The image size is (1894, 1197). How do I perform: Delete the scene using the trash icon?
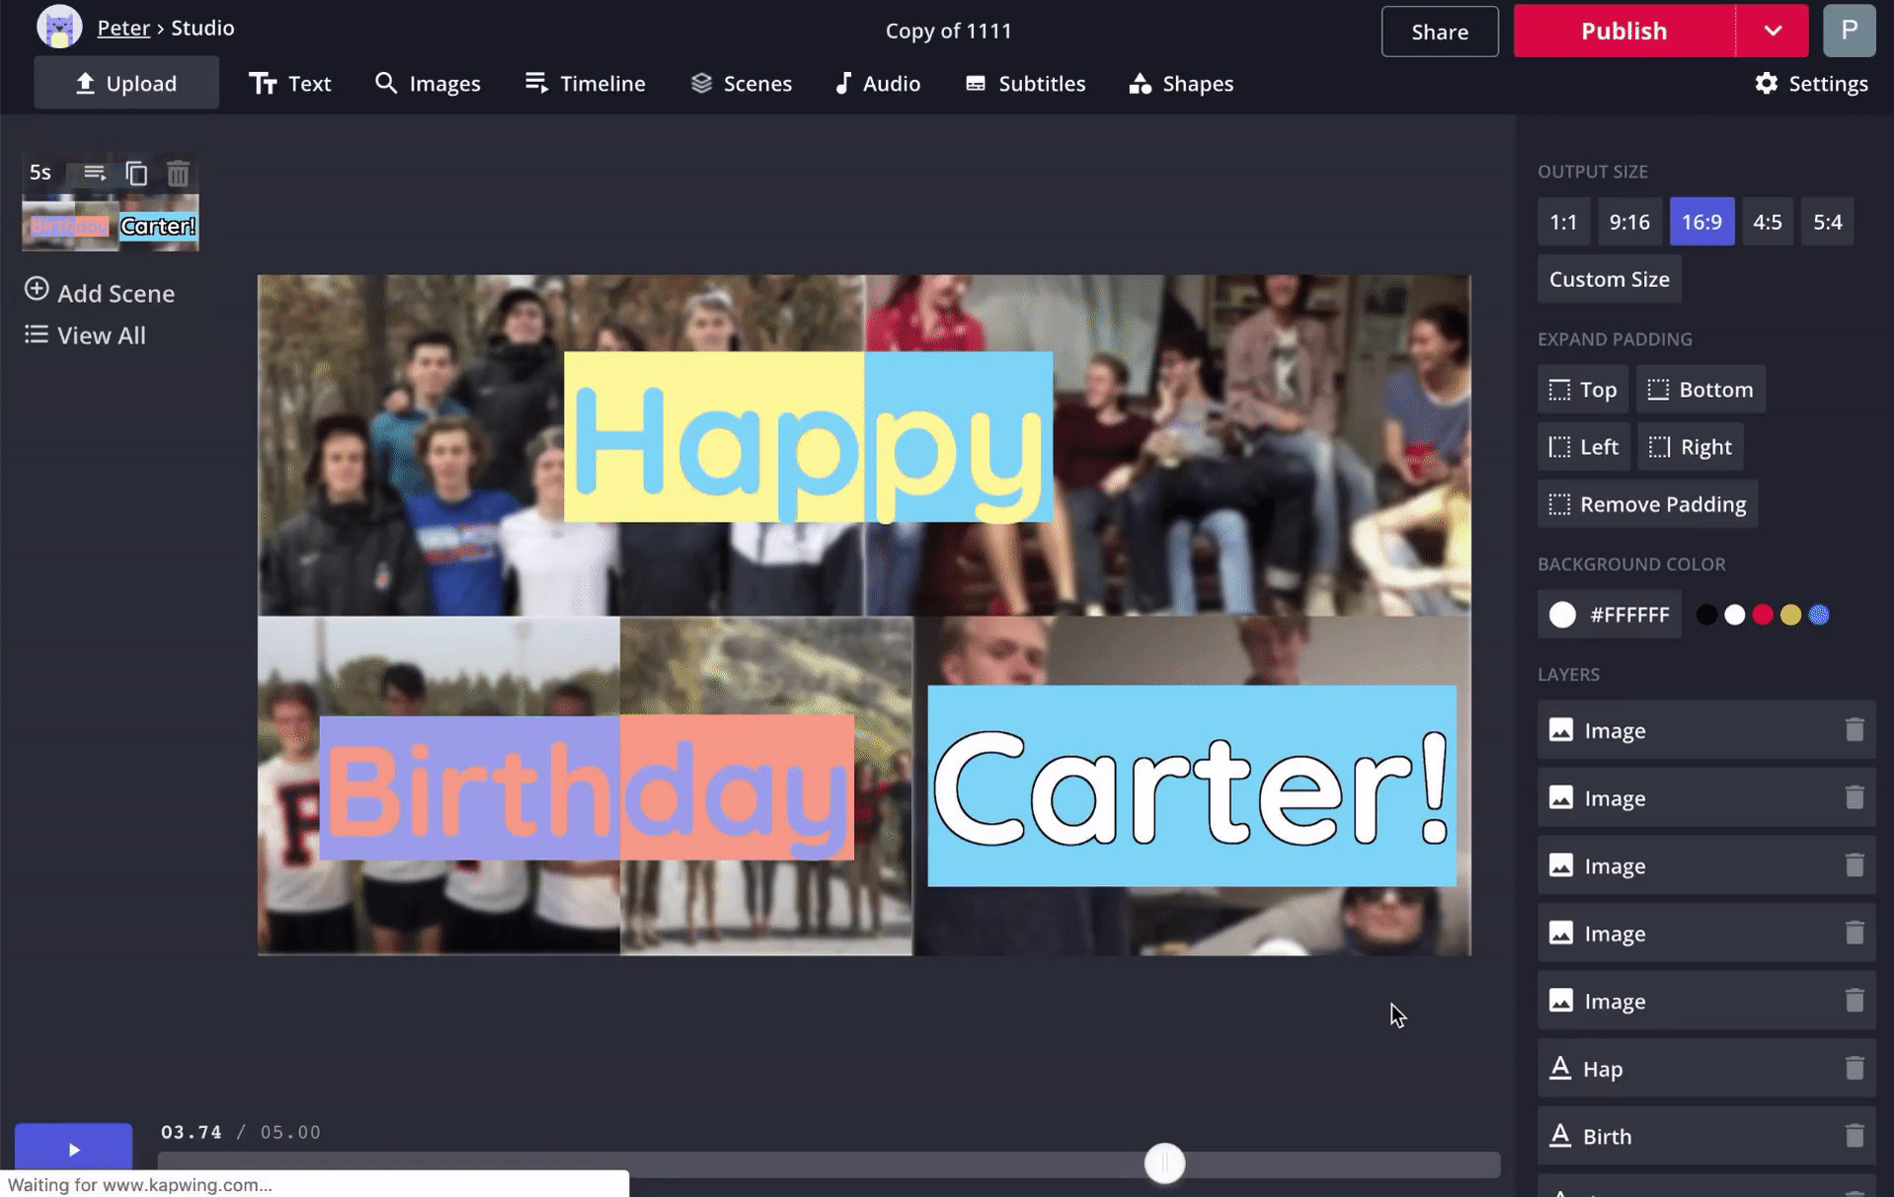tap(178, 174)
